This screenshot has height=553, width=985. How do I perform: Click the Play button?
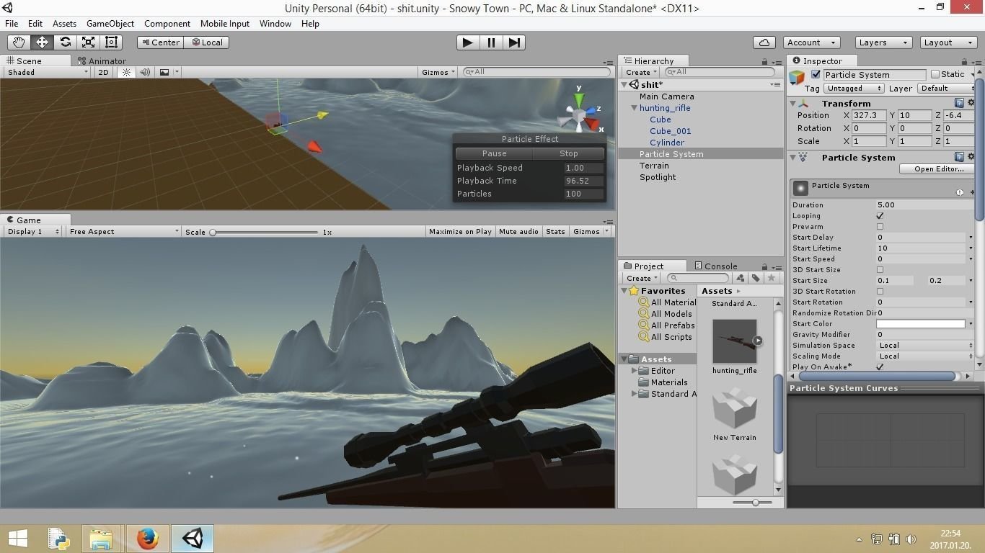click(467, 42)
